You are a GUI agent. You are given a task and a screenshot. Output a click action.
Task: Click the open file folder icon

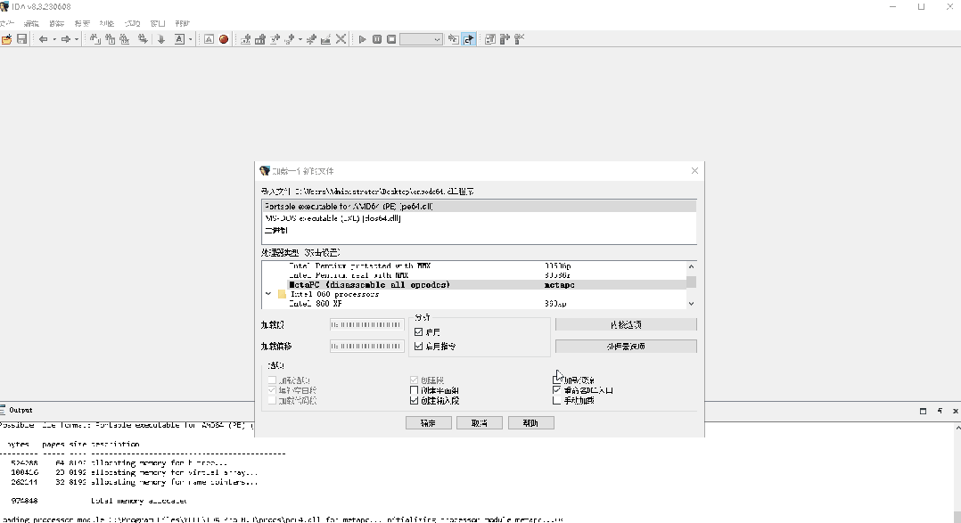click(x=7, y=39)
